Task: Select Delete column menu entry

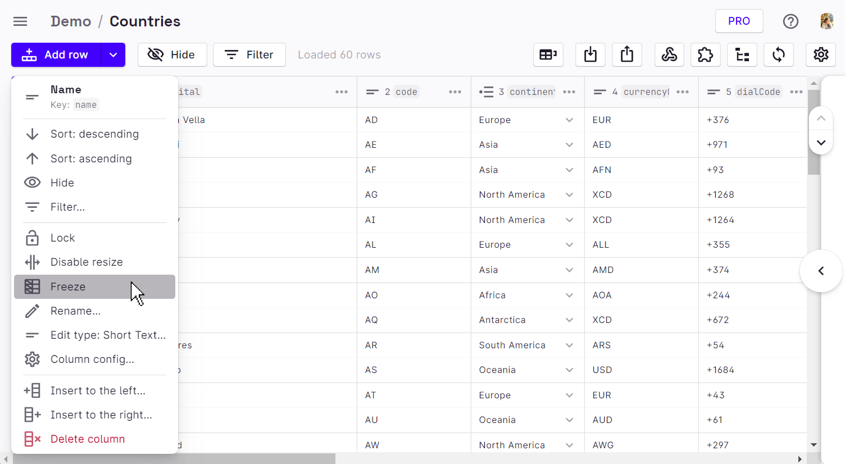Action: pyautogui.click(x=88, y=439)
